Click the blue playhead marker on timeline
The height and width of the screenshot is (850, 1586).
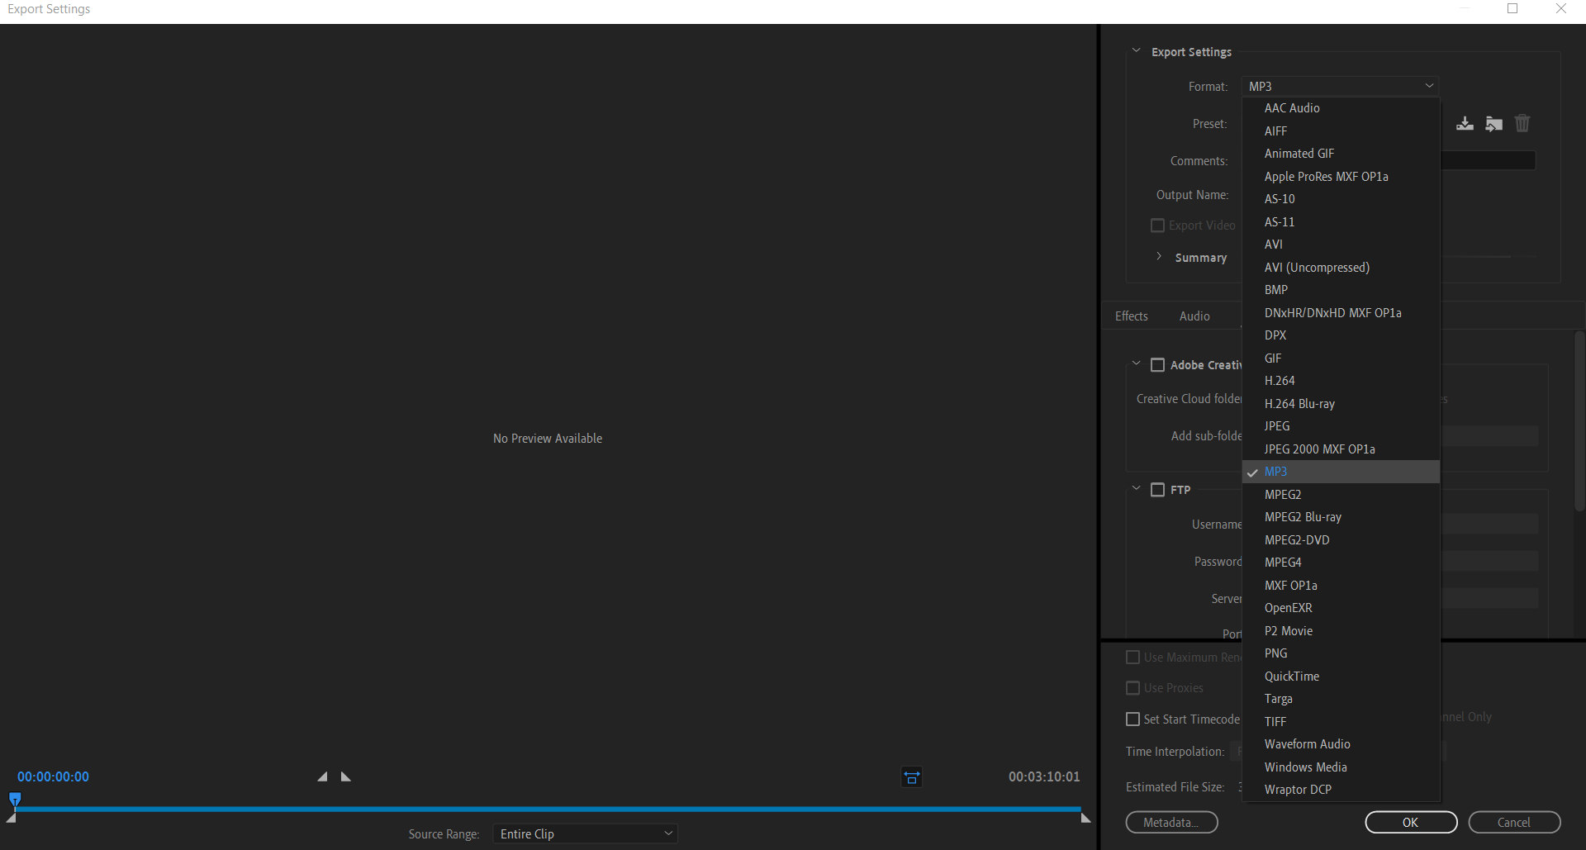click(15, 799)
